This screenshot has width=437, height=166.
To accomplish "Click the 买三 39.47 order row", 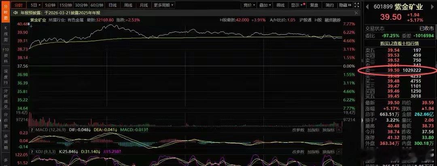I will 399,86.
